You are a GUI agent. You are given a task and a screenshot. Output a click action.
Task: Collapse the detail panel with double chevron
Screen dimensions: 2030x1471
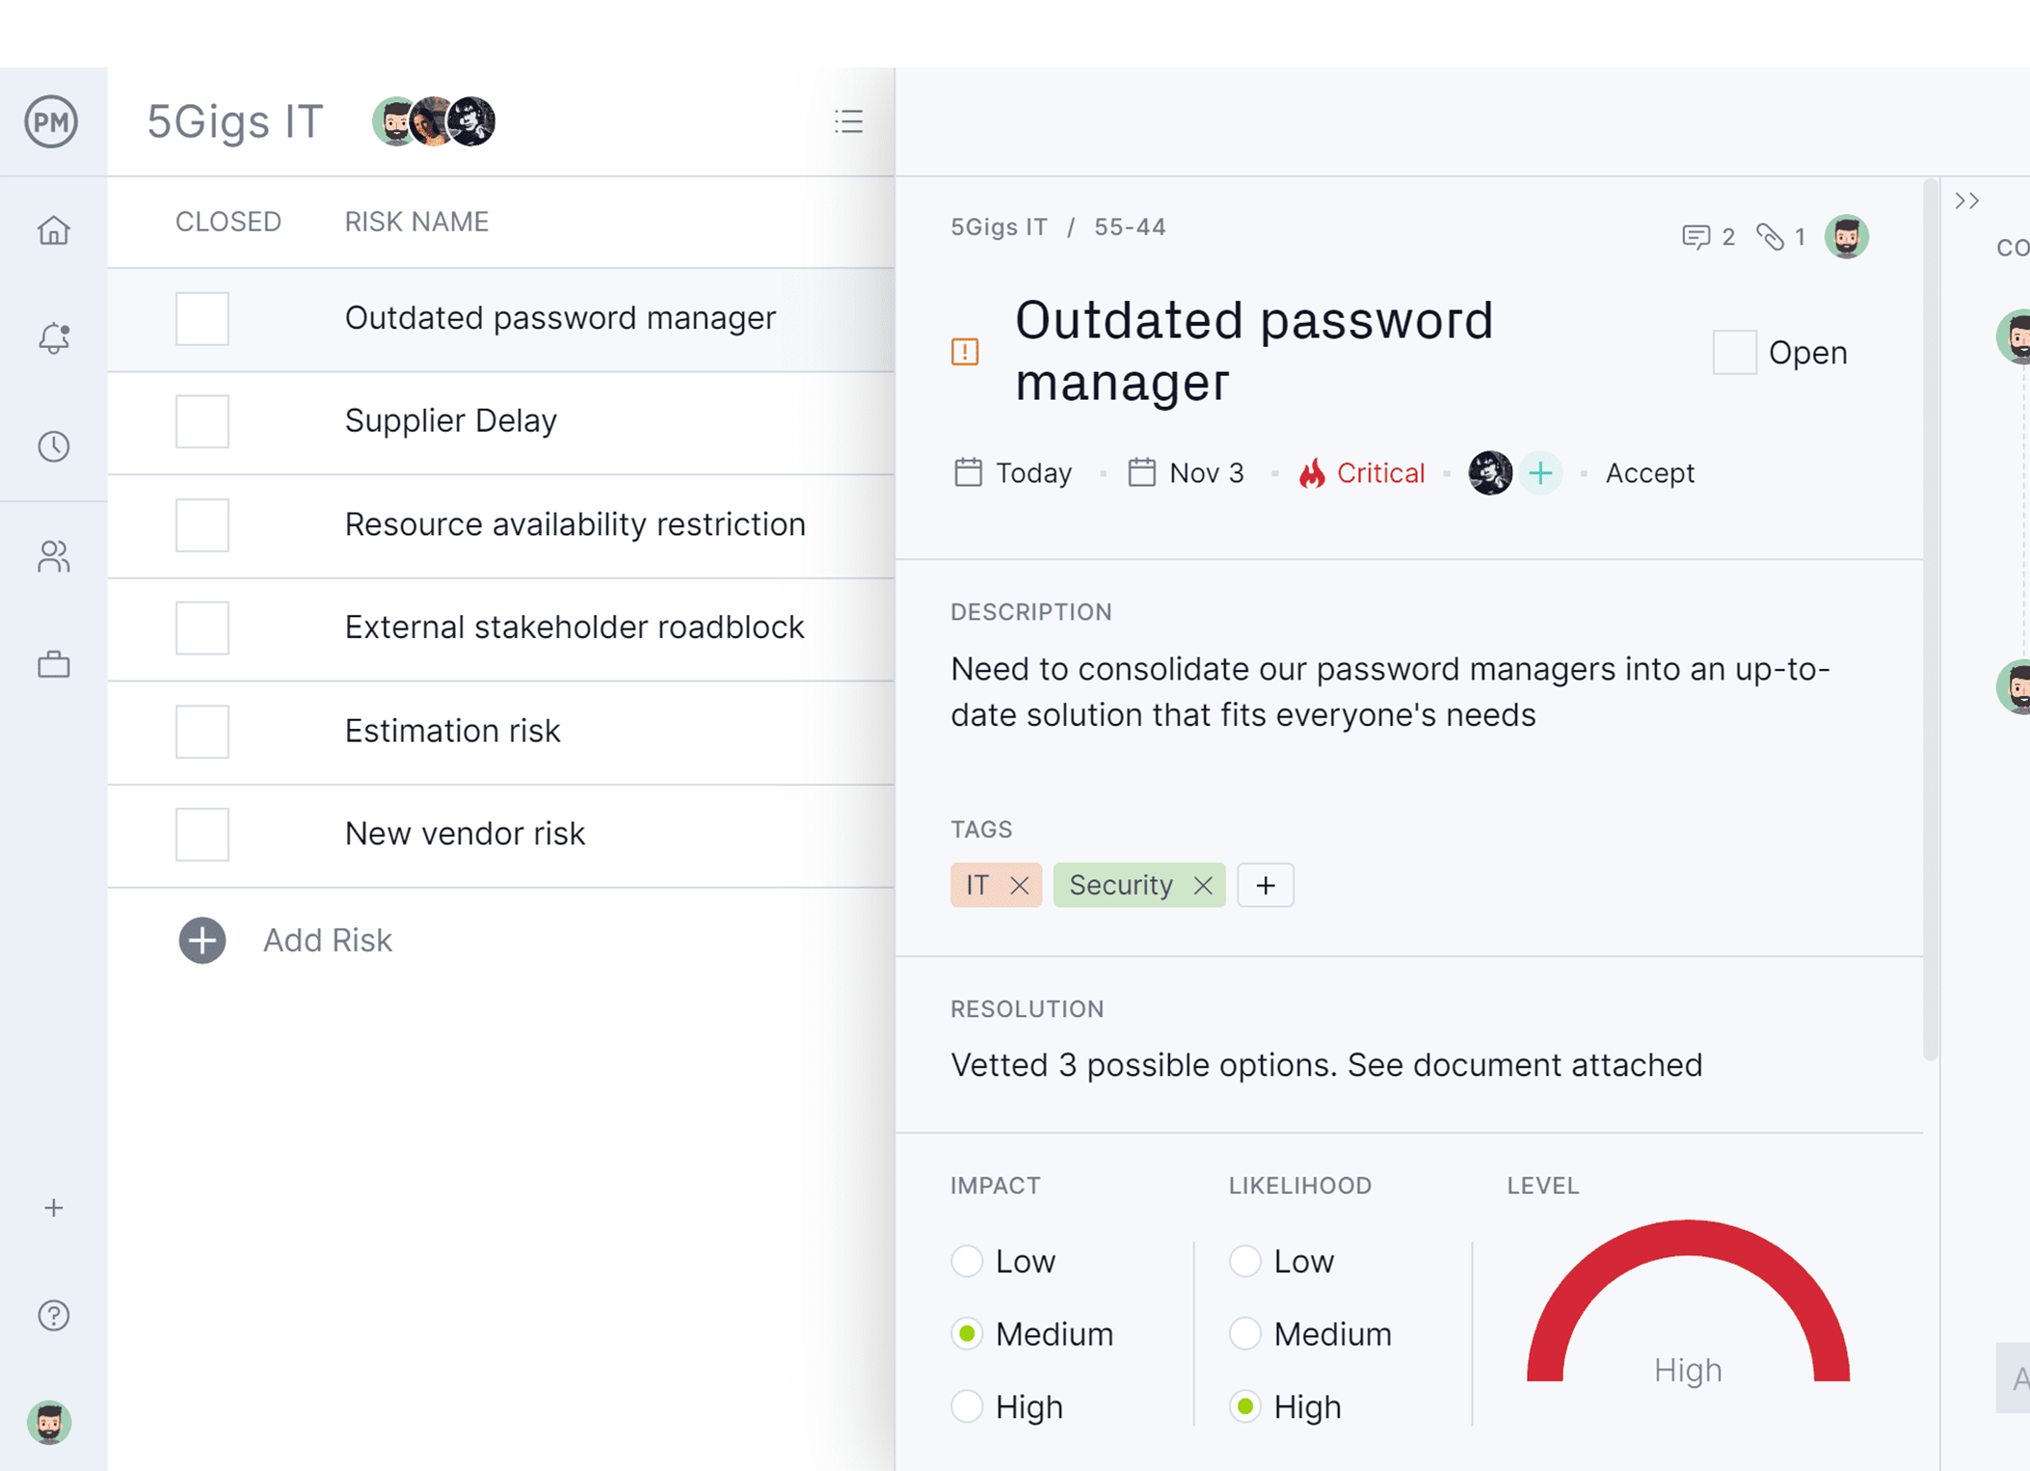(1966, 201)
